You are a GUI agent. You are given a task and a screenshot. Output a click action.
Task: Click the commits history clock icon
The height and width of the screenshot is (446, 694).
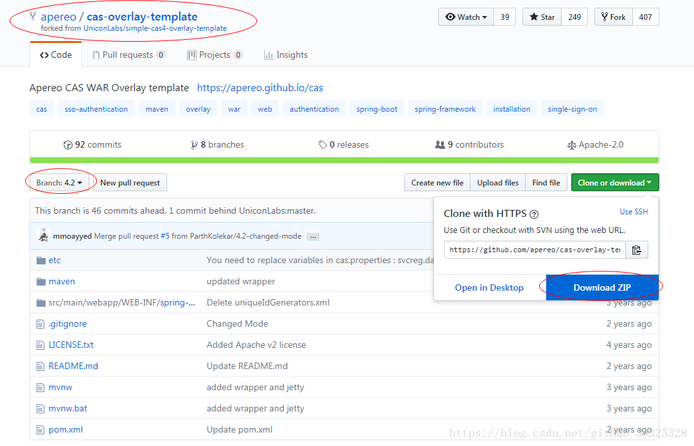pyautogui.click(x=67, y=145)
